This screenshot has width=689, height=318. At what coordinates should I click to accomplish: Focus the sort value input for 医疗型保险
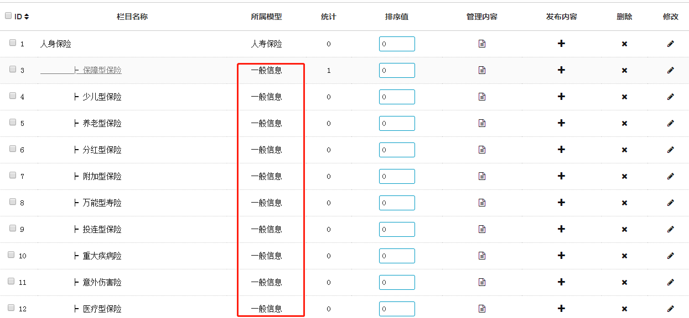point(397,309)
